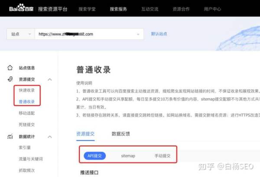The image size is (260, 177).
Task: Select 移动适配 in the sidebar
Action: coord(27,113)
